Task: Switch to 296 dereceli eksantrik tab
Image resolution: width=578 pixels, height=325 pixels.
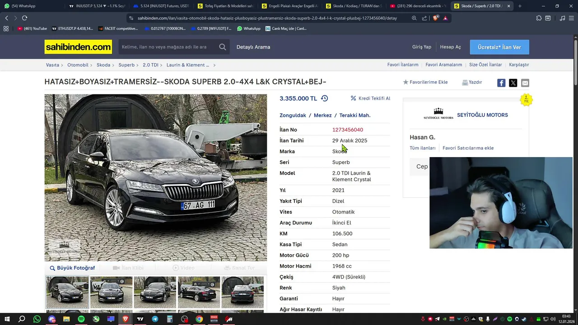Action: [x=418, y=6]
